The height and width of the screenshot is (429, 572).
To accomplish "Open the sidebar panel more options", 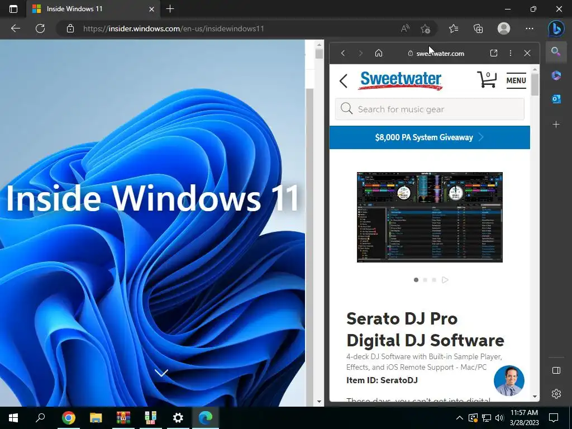I will point(511,53).
